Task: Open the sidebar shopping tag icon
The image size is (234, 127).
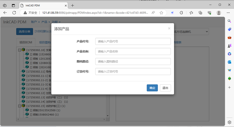Action: [230, 29]
